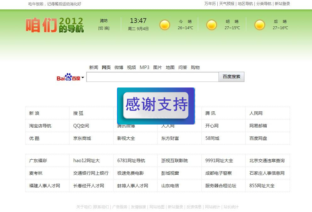Viewport: 312px width, 212px height.
Task: Open the QQ空间 link
Action: pyautogui.click(x=81, y=126)
